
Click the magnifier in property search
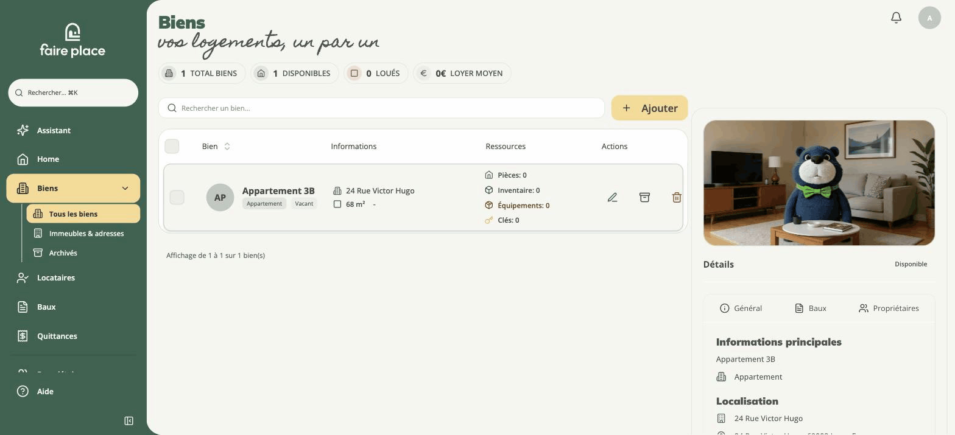pos(172,108)
